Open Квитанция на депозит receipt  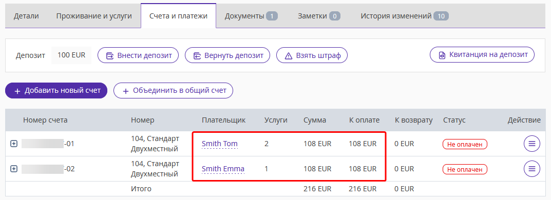[x=482, y=55]
